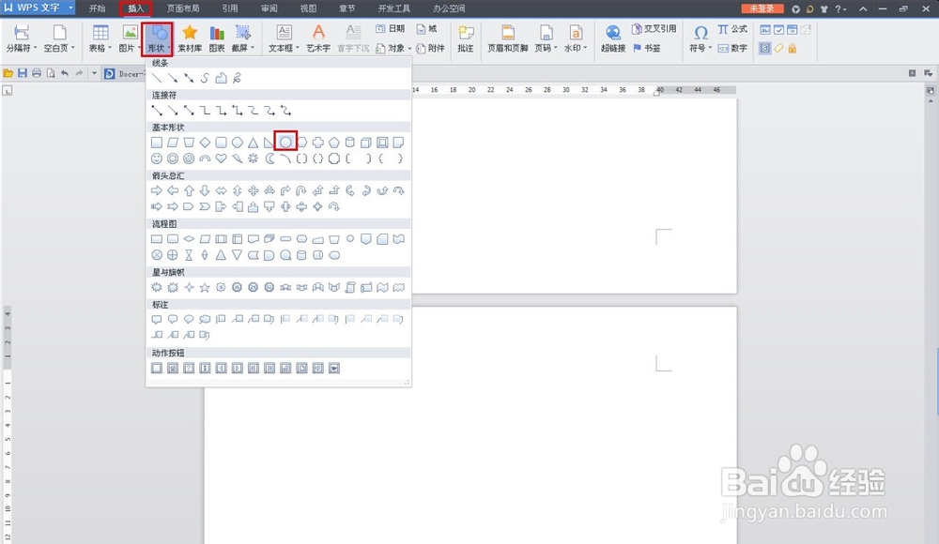Switch to the 页面布局 tab
The width and height of the screenshot is (939, 544).
[x=183, y=8]
